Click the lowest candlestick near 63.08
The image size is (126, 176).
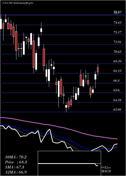click(66, 106)
